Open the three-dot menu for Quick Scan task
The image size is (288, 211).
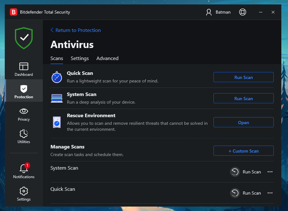pyautogui.click(x=270, y=193)
